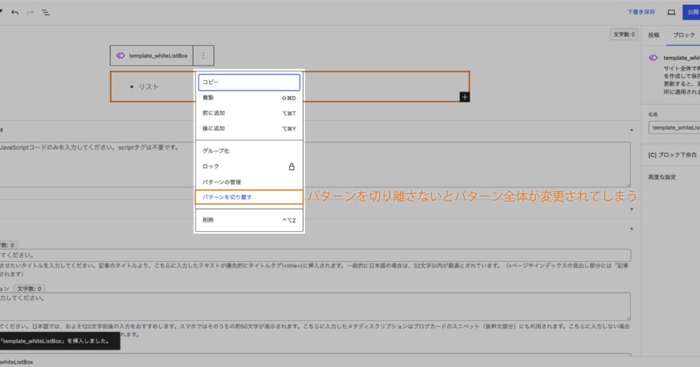Click the 下書き保存 link
The image size is (700, 367).
point(641,12)
